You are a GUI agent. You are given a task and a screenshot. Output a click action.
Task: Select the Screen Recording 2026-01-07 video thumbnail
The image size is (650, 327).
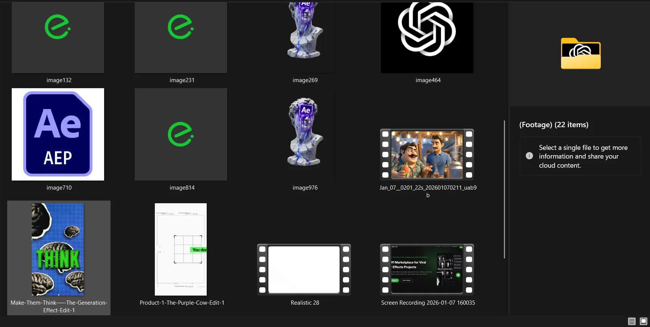click(427, 269)
